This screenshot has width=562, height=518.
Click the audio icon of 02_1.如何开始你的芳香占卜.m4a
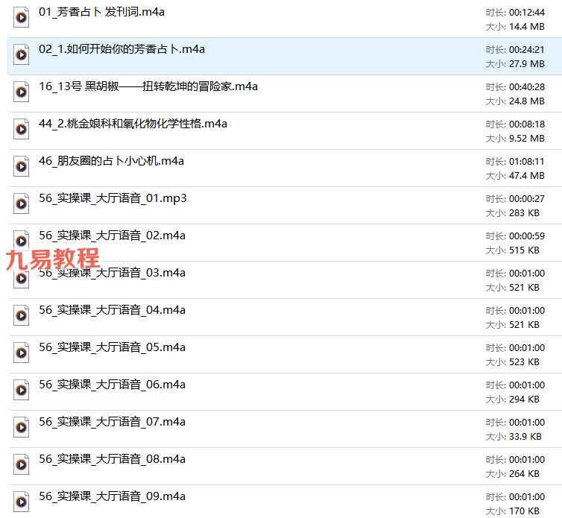21,55
